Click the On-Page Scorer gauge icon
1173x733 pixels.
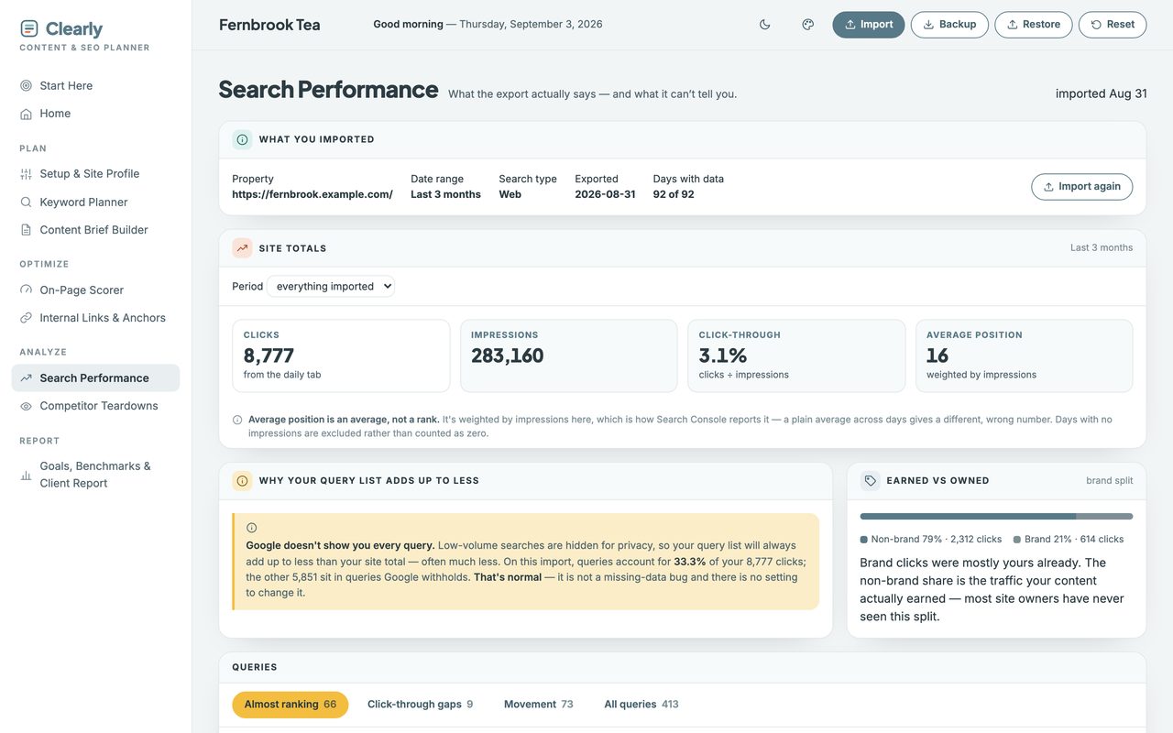[26, 290]
